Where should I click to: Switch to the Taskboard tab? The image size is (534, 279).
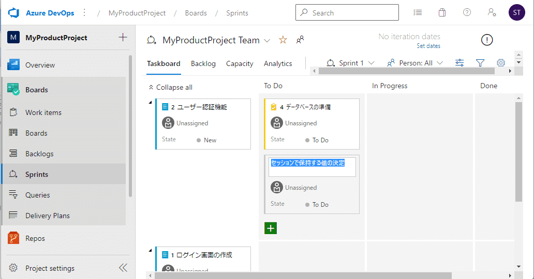pos(164,63)
